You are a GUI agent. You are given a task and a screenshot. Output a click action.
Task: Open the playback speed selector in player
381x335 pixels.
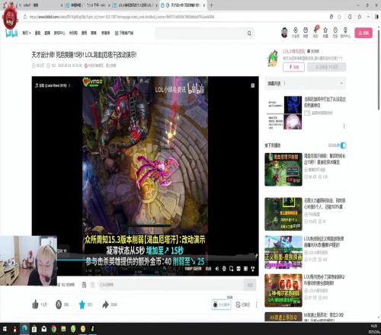coord(208,269)
